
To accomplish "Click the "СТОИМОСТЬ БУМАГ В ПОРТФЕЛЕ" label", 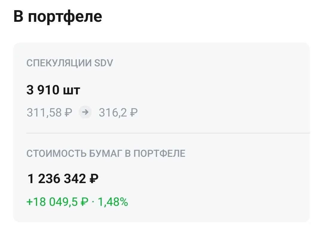I will pyautogui.click(x=106, y=154).
